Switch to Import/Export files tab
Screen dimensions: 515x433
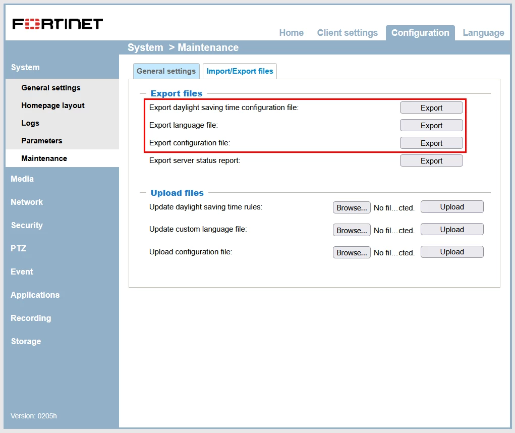point(240,71)
